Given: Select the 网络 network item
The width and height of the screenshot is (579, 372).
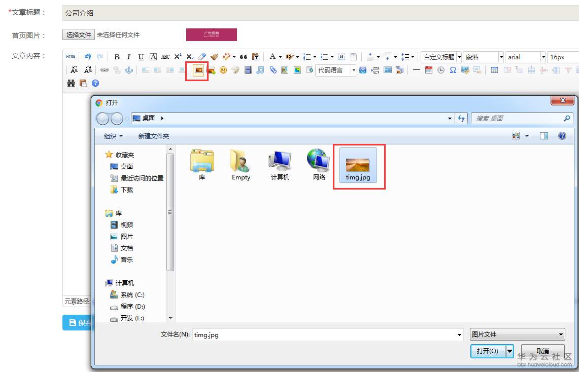Looking at the screenshot, I should pos(319,165).
